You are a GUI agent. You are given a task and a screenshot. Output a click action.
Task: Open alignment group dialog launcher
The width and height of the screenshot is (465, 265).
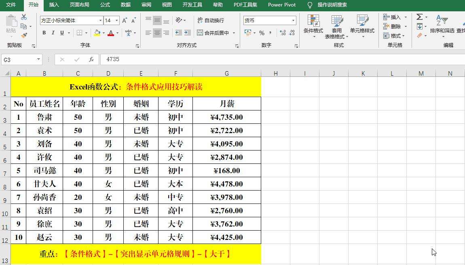[237, 46]
